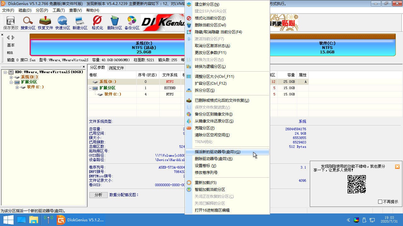The width and height of the screenshot is (403, 226).
Task: Expand the 系统(D:) node in tree
Action: click(x=11, y=77)
